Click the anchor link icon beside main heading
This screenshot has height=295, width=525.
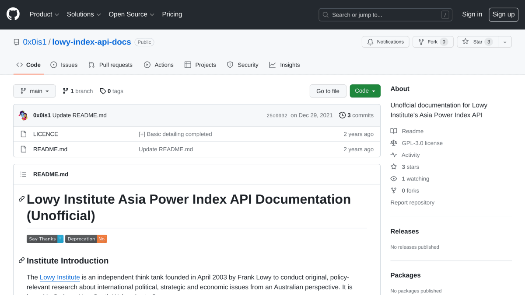21,199
